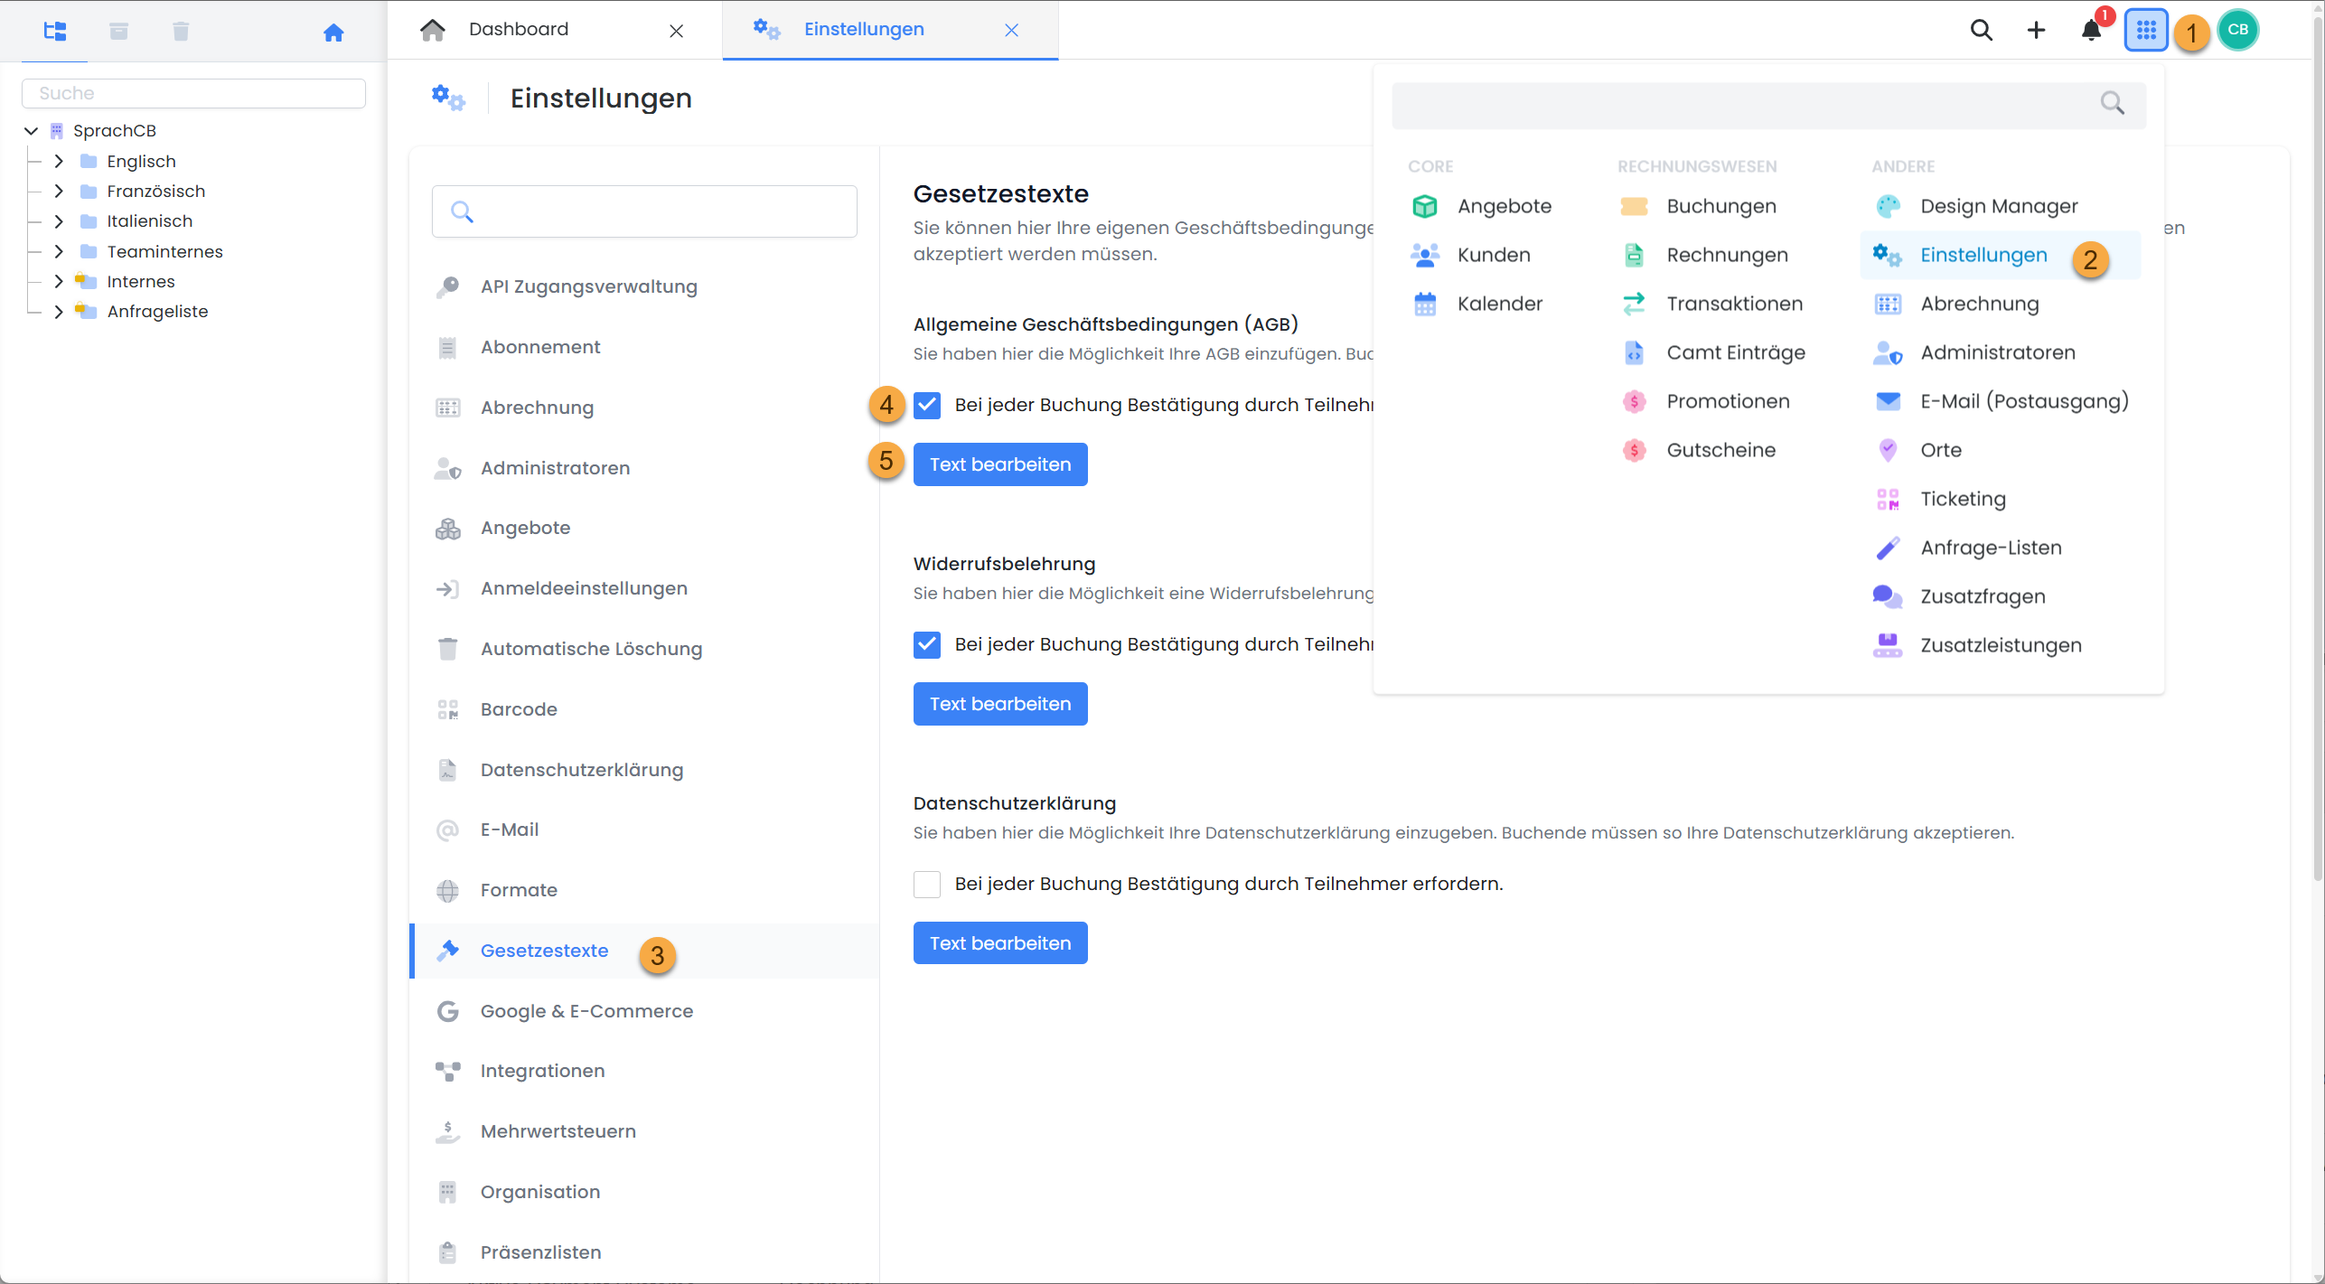Click Text bearbeiten under Datenschutzerklärung

(999, 942)
